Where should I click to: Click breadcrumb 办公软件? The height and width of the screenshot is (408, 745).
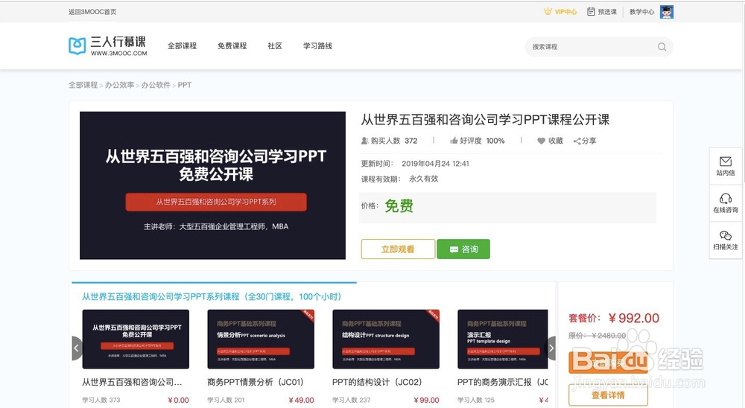156,85
